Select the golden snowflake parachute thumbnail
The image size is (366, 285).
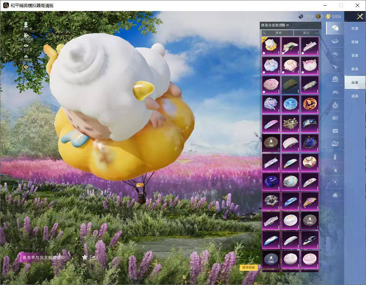point(290,123)
